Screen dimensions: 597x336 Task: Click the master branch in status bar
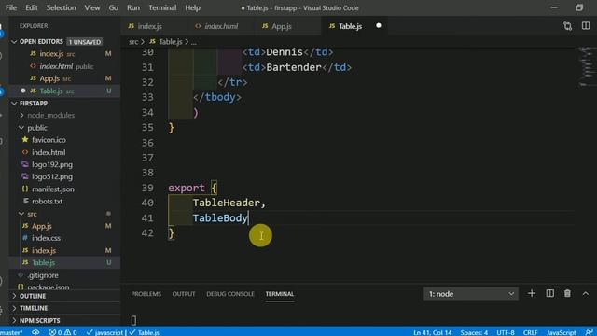pyautogui.click(x=10, y=332)
